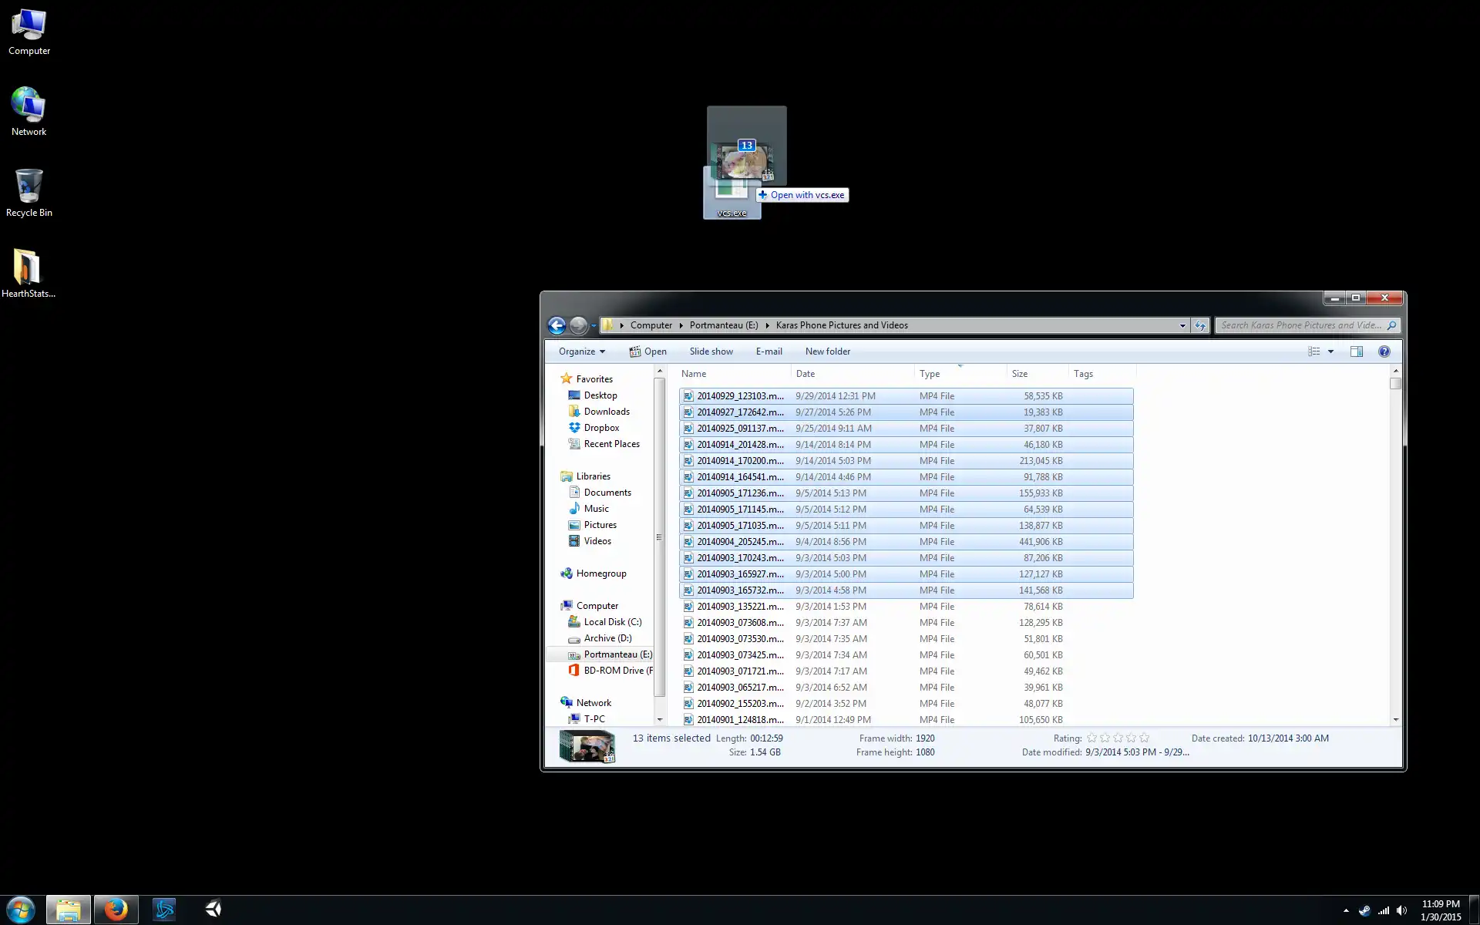Screen dimensions: 1480x925
Task: Open the Open with vcs.exe context option
Action: pyautogui.click(x=802, y=195)
